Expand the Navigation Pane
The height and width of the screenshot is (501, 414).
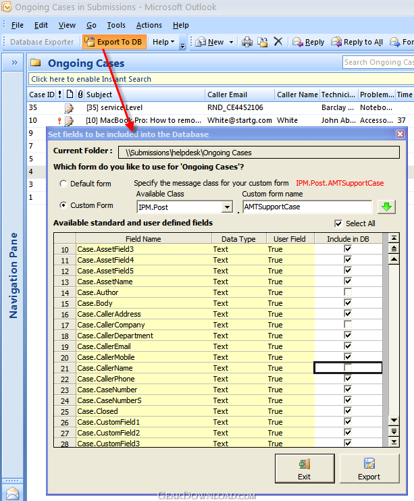(x=14, y=62)
